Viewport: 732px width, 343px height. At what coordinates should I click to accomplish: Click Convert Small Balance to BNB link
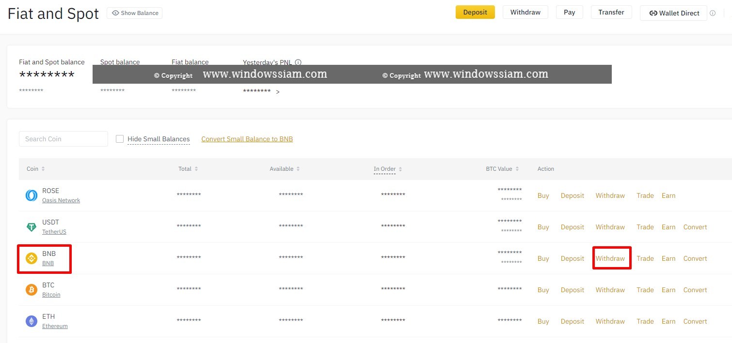[247, 139]
